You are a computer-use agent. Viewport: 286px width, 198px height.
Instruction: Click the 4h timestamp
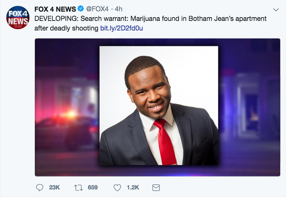click(x=118, y=9)
